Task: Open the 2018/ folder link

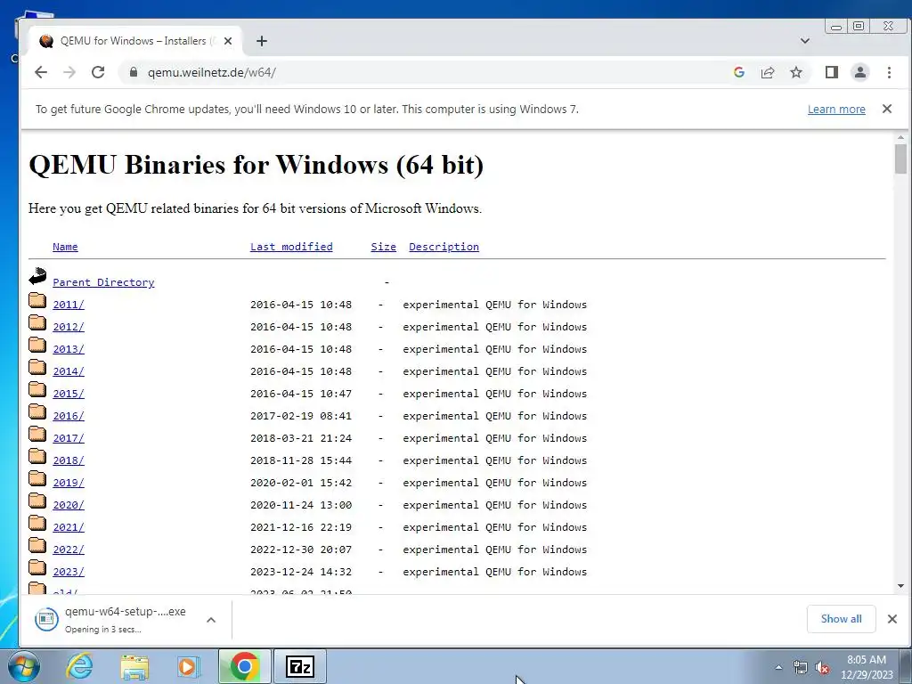Action: (x=68, y=460)
